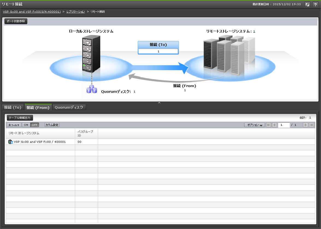The image size is (321, 229).
Task: Click the page number input field
Action: pyautogui.click(x=284, y=125)
